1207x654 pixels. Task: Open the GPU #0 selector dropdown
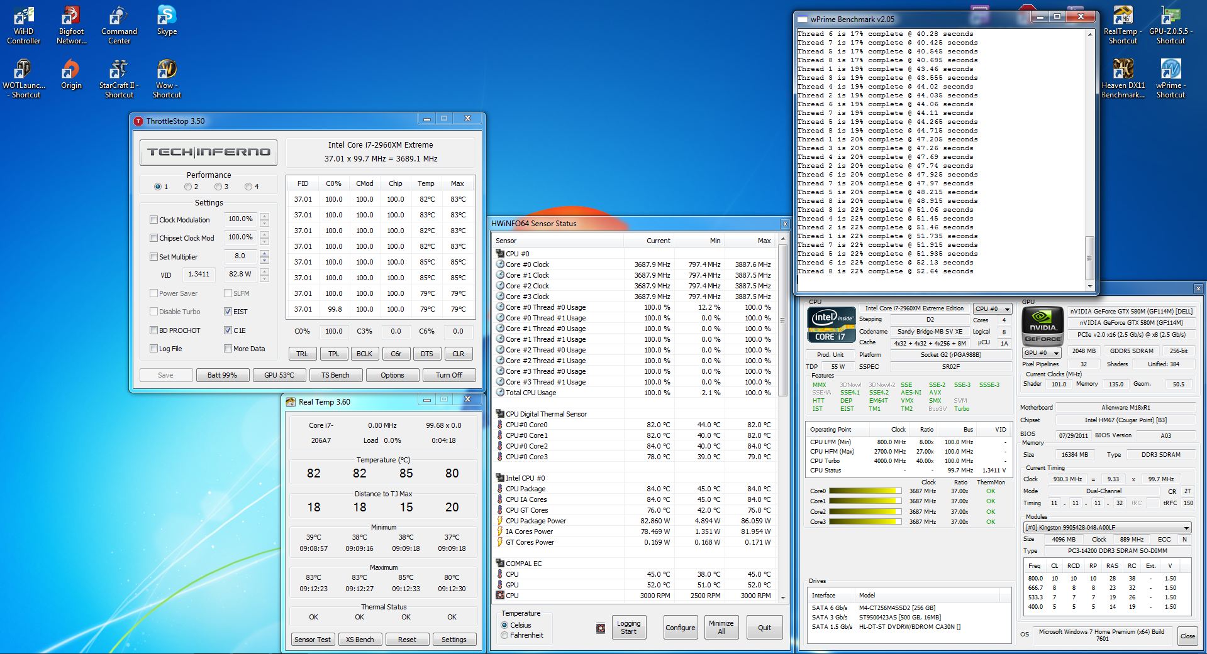click(1042, 353)
